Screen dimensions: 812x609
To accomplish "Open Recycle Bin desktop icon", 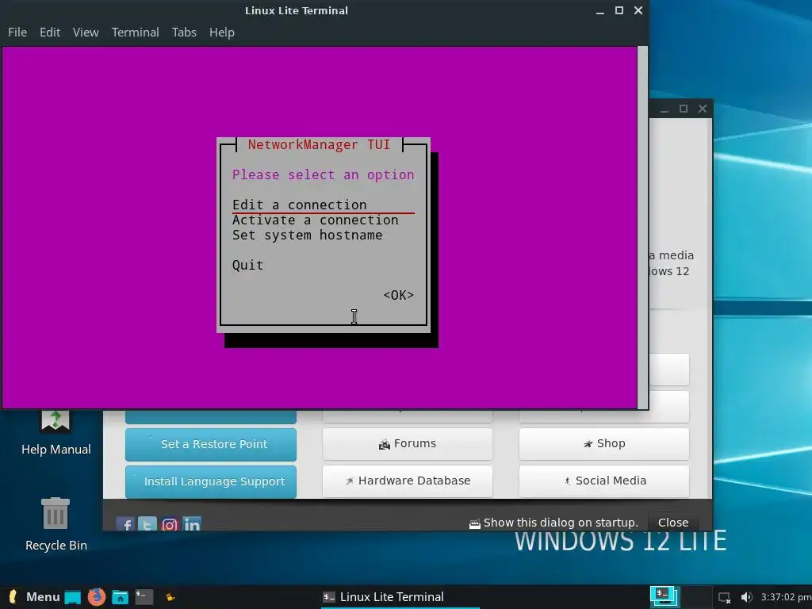I will [x=56, y=524].
